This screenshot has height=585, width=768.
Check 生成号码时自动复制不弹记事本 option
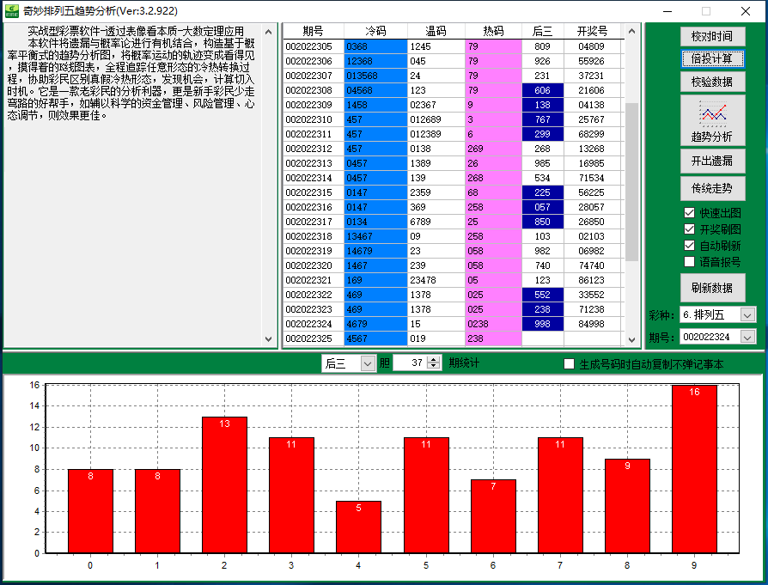569,364
